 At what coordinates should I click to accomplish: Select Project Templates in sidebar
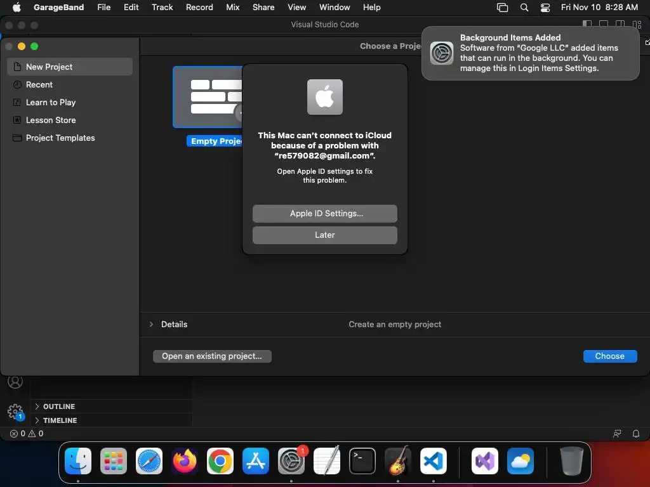(x=70, y=138)
